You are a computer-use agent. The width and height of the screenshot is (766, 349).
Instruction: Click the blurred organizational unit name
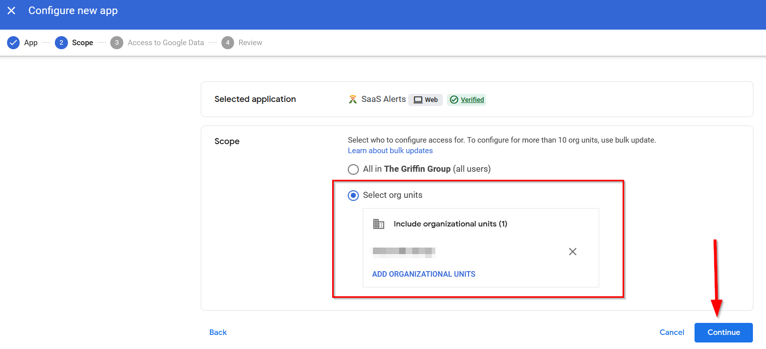click(403, 252)
